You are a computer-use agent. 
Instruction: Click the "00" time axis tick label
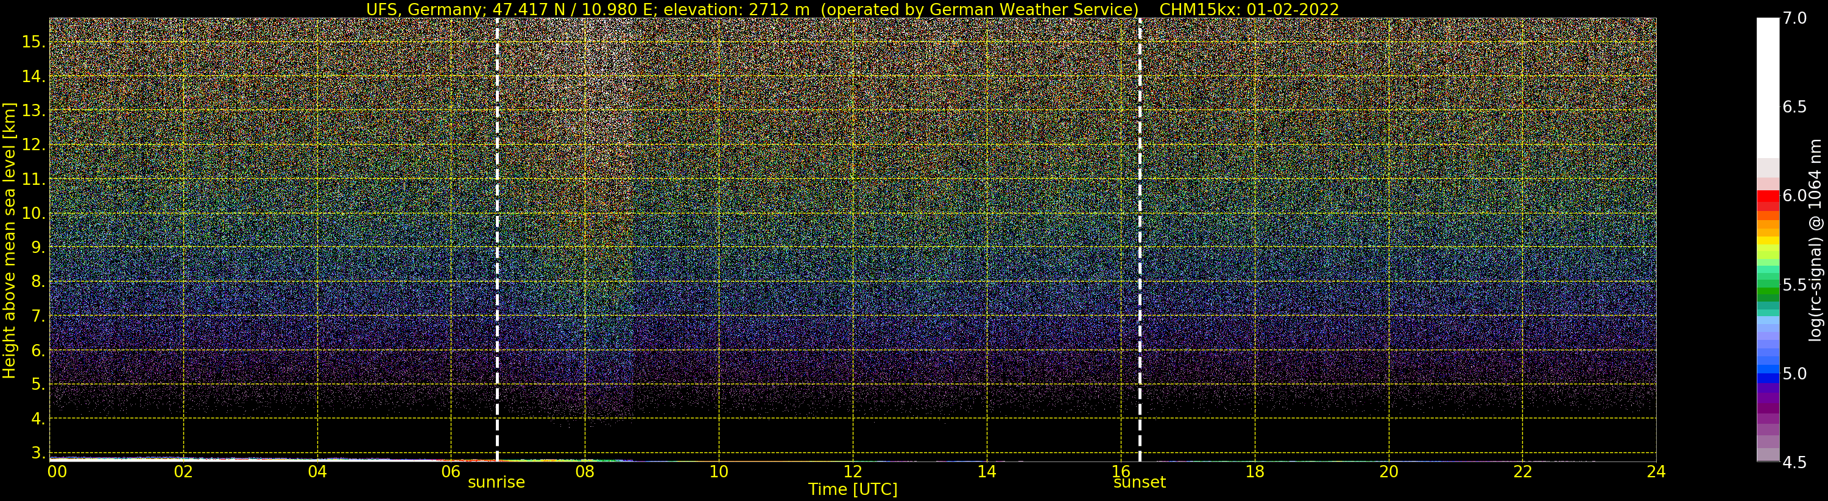point(57,471)
